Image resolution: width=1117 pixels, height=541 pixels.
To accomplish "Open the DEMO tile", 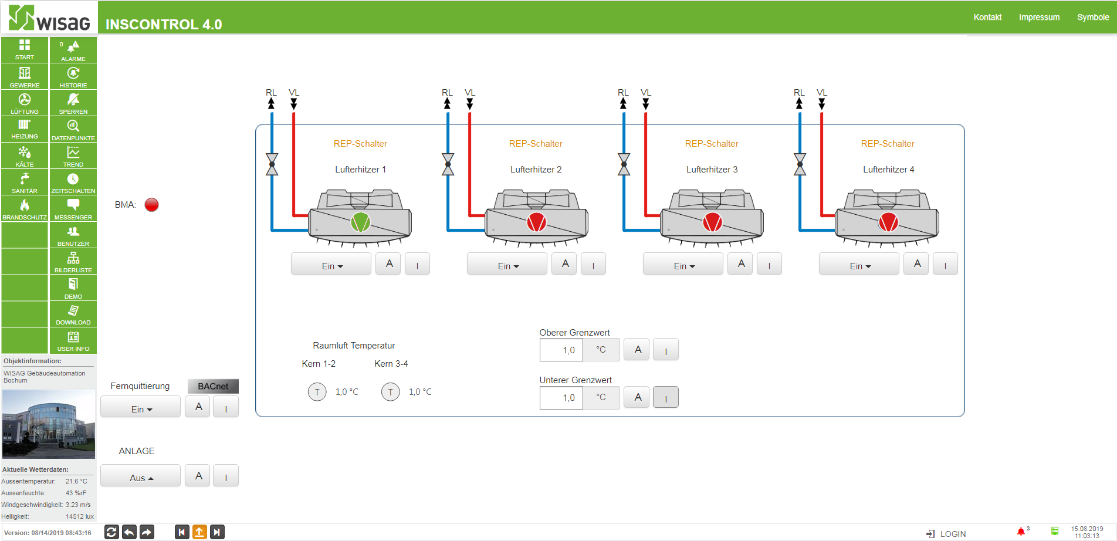I will pos(73,288).
